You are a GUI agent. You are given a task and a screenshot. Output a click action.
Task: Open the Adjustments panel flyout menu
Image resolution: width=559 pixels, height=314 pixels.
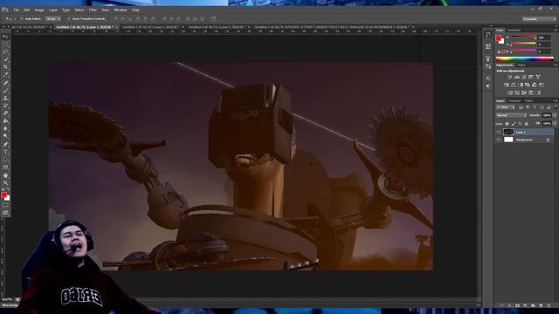coord(556,65)
